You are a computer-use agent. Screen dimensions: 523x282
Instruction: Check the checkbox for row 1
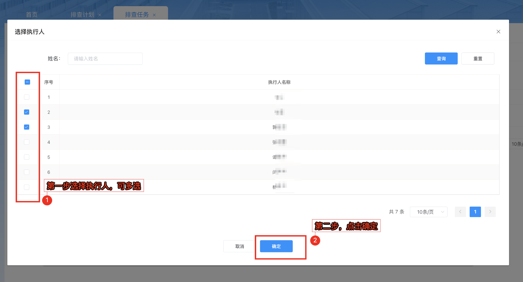pyautogui.click(x=27, y=97)
